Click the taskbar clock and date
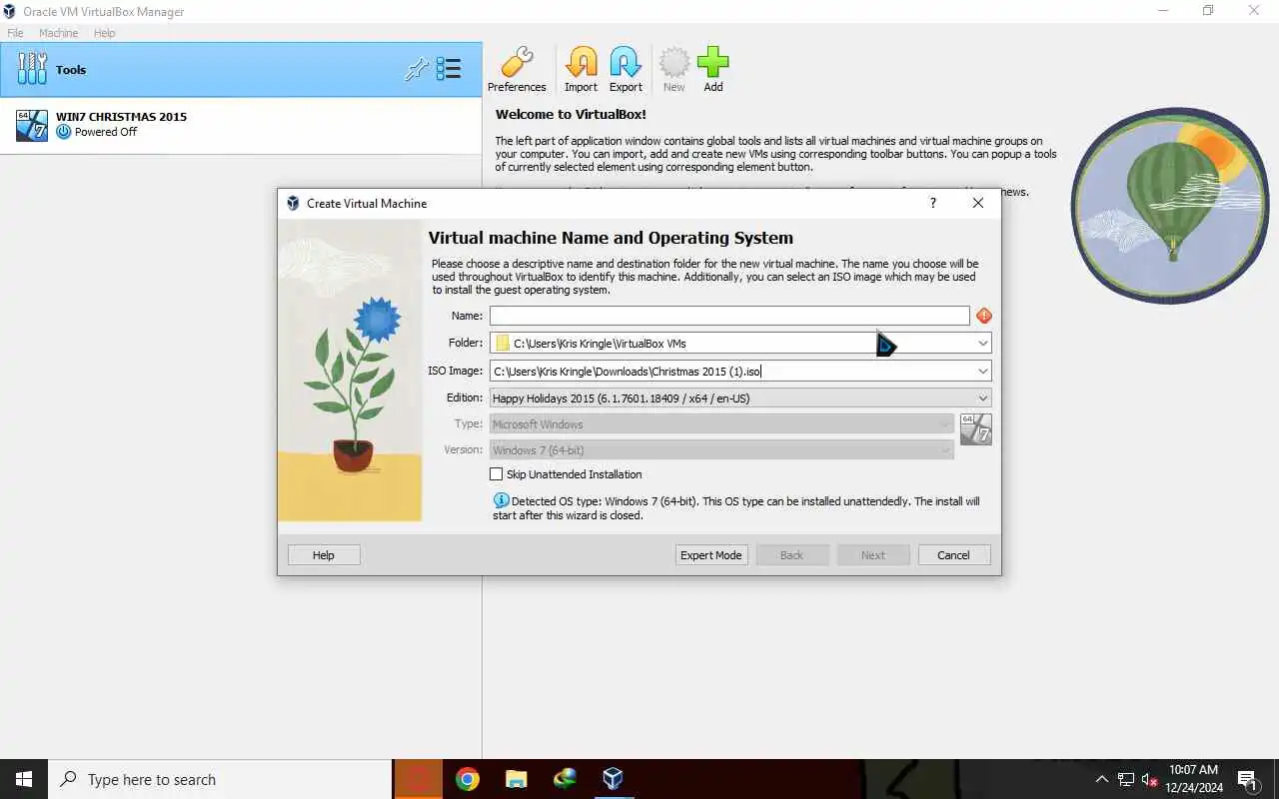Image resolution: width=1279 pixels, height=799 pixels. click(1193, 779)
